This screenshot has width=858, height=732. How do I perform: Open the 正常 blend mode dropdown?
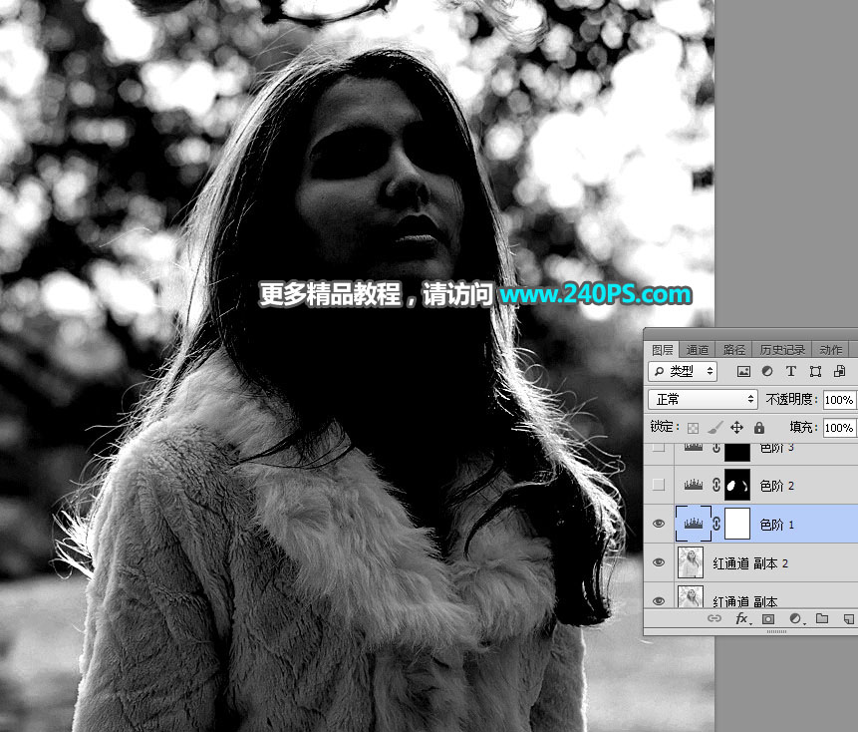click(x=703, y=399)
